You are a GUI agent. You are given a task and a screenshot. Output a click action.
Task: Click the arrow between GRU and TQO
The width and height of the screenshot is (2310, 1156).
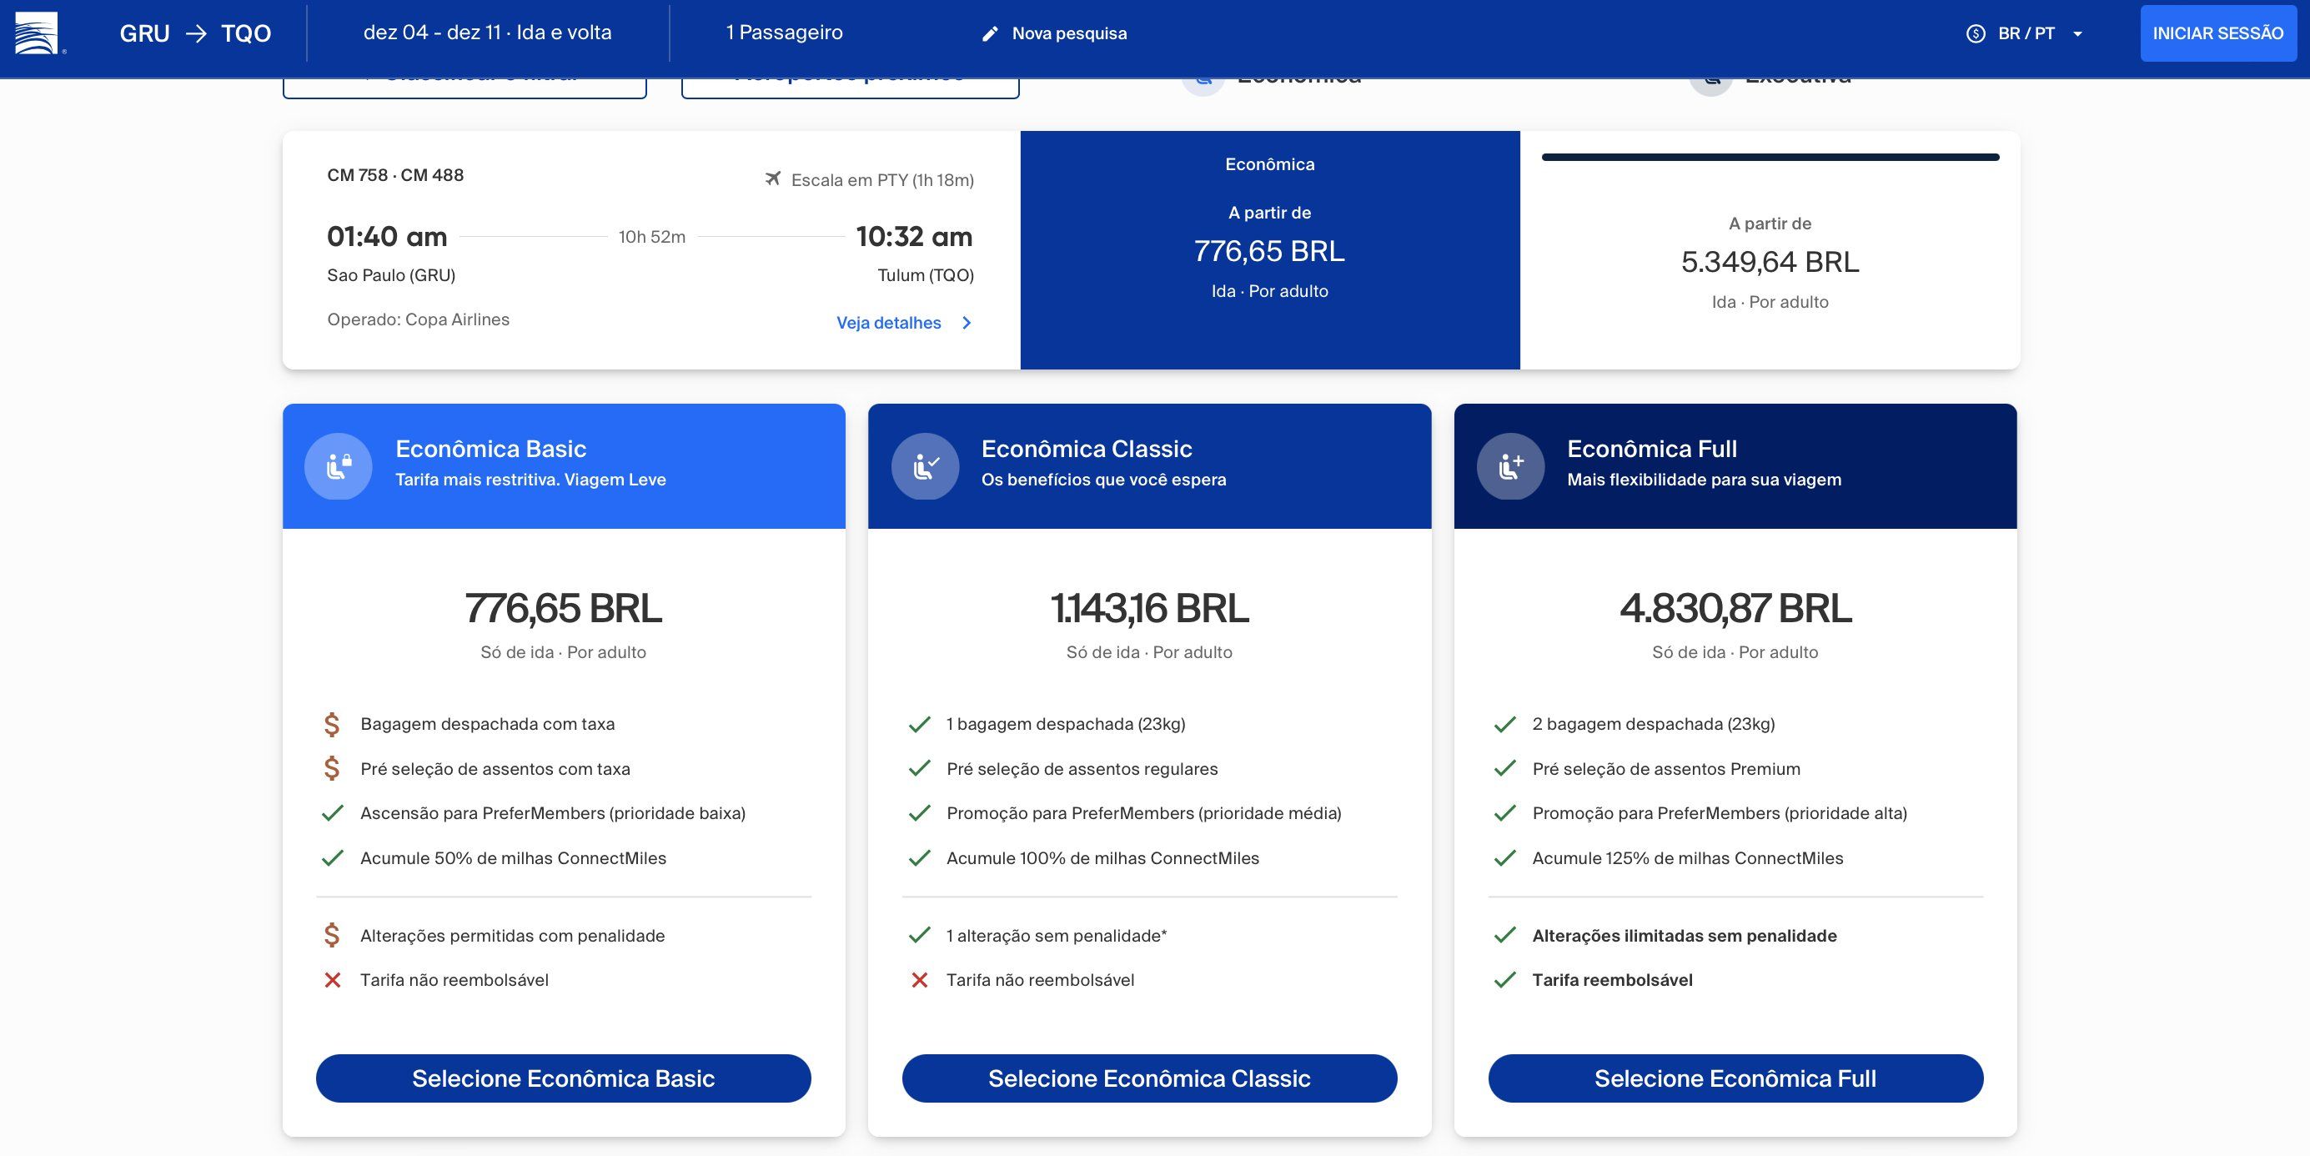pyautogui.click(x=195, y=34)
